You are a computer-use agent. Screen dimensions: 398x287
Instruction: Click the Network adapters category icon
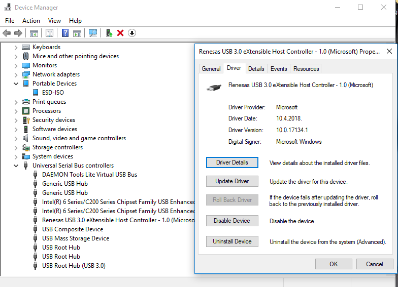pos(26,74)
